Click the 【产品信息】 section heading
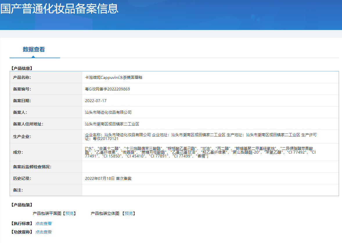Image resolution: width=342 pixels, height=243 pixels. [x=22, y=68]
